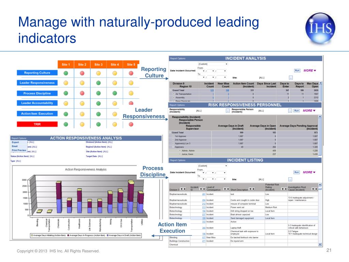The height and width of the screenshot is (262, 349).
Task: Open Grand Total incident count link
Action: [212, 90]
